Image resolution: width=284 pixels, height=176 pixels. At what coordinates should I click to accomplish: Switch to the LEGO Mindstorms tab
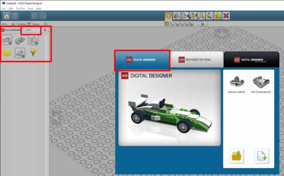pyautogui.click(x=196, y=60)
